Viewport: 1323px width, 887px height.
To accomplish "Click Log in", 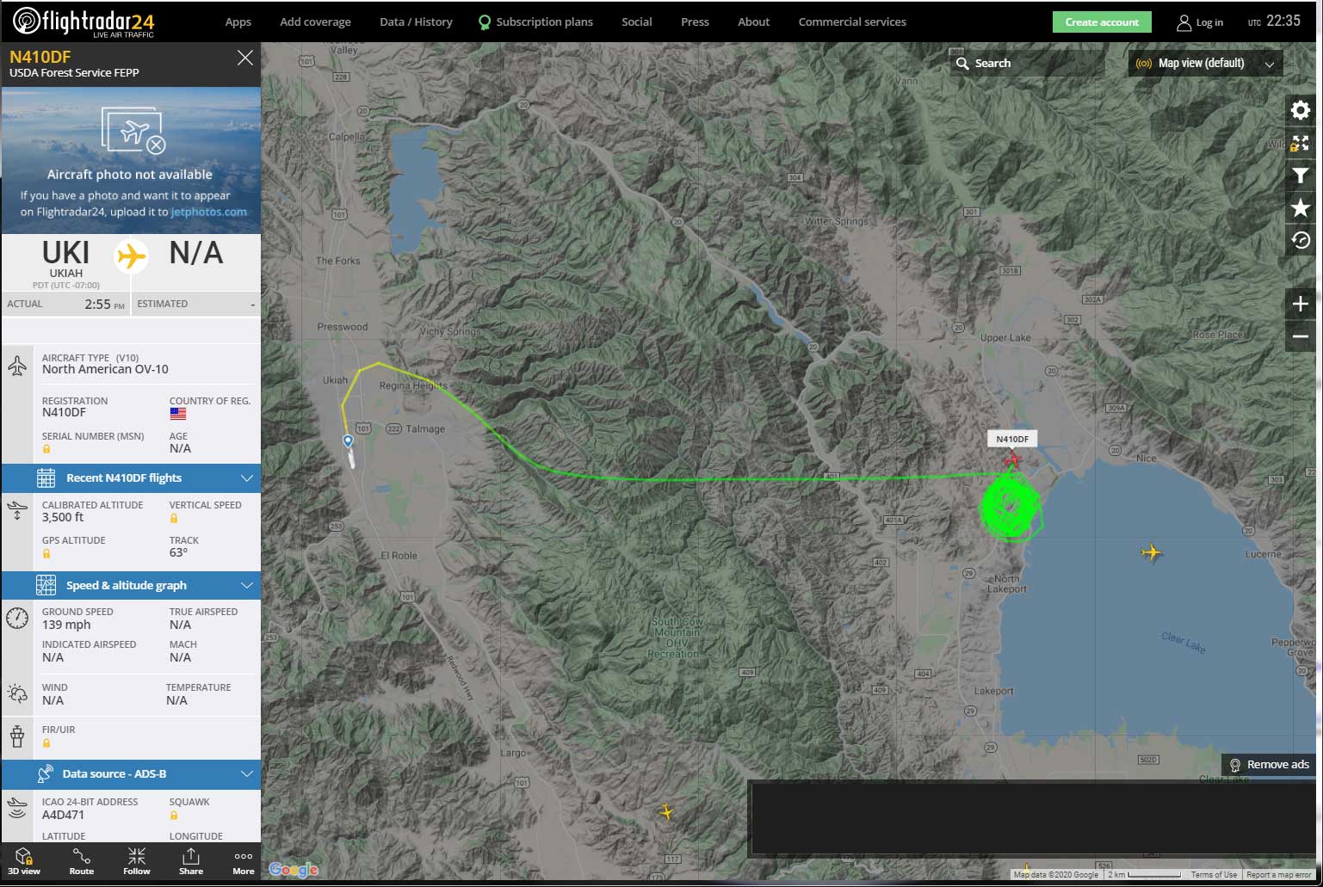I will 1200,22.
